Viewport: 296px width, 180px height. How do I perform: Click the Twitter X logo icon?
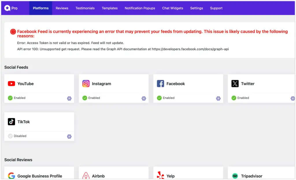coord(235,84)
